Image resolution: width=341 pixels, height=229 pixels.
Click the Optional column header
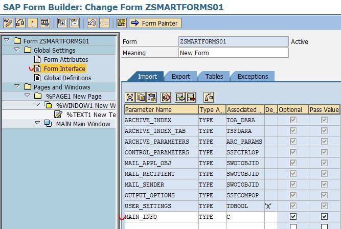tap(293, 109)
